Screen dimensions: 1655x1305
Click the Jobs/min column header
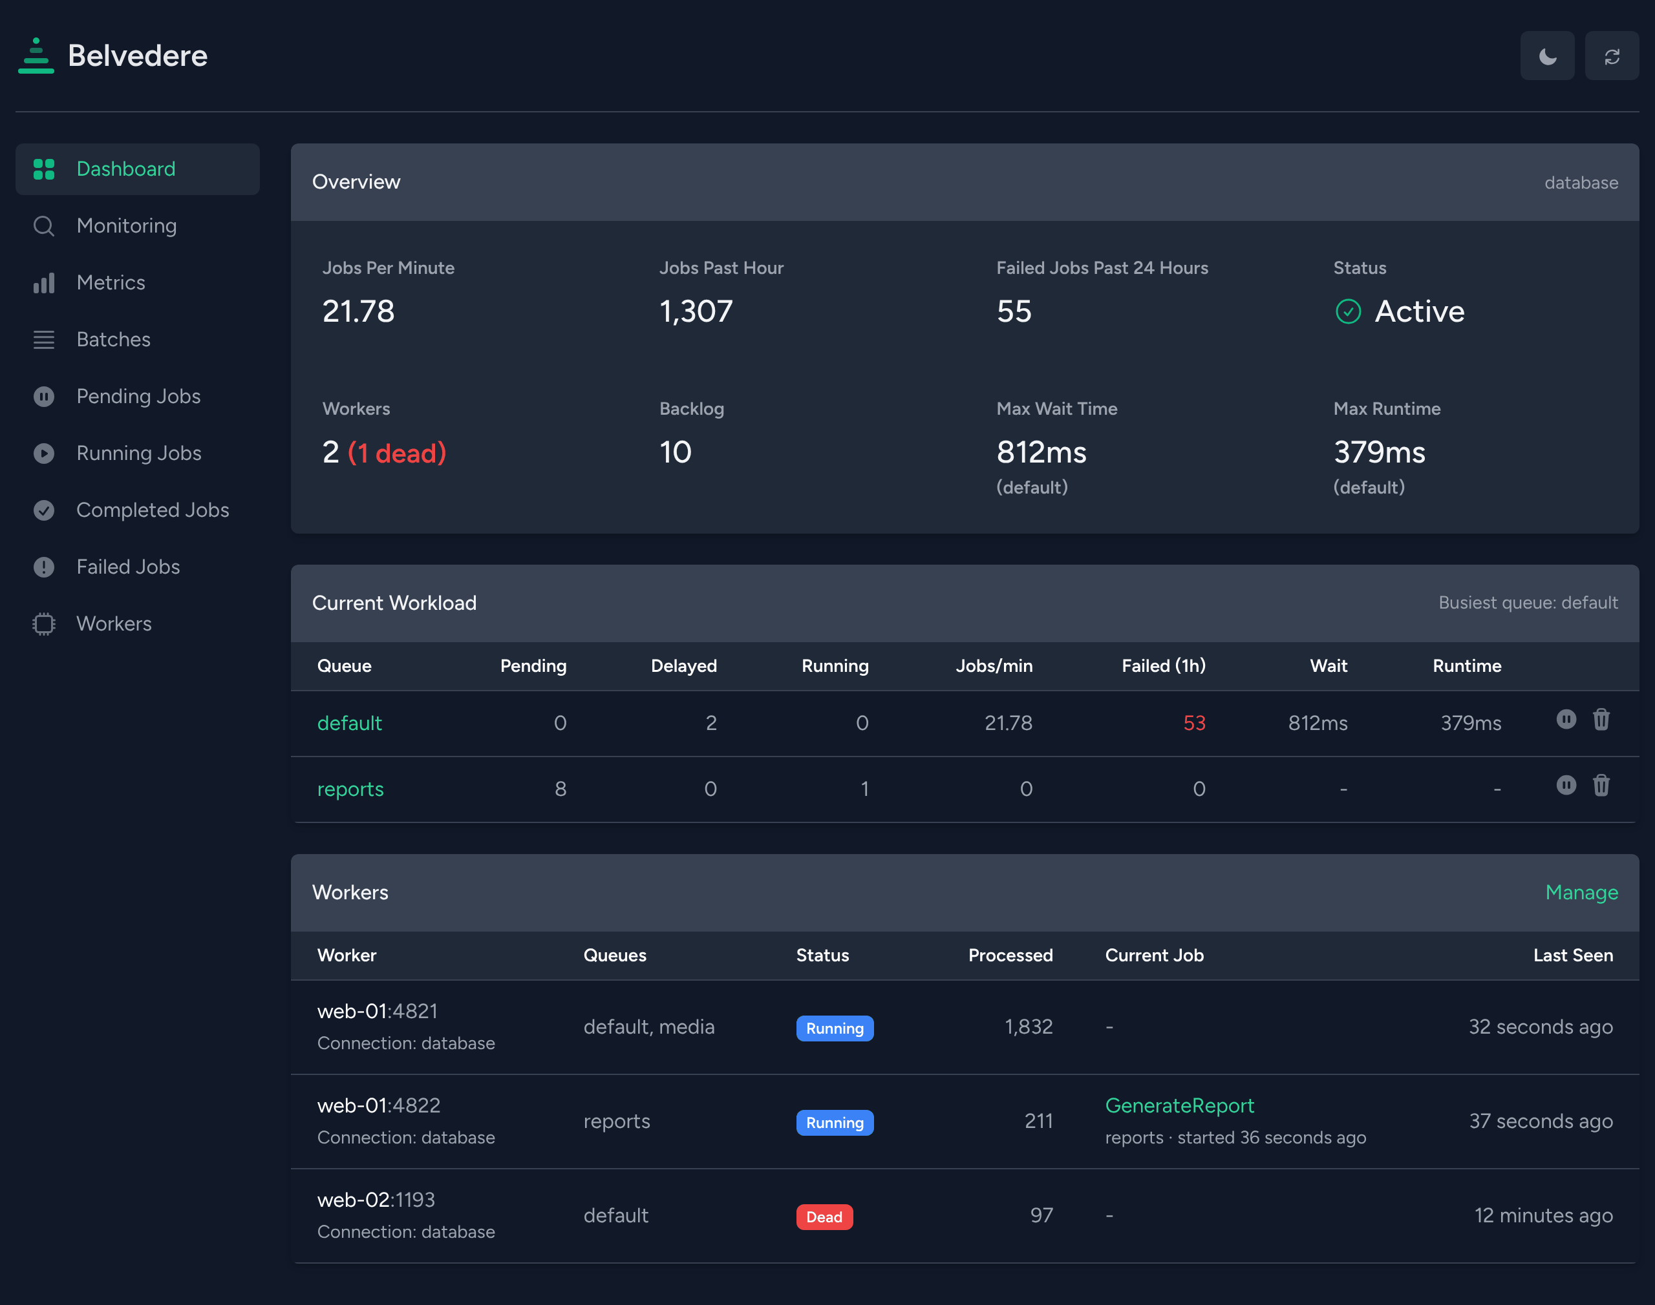994,665
